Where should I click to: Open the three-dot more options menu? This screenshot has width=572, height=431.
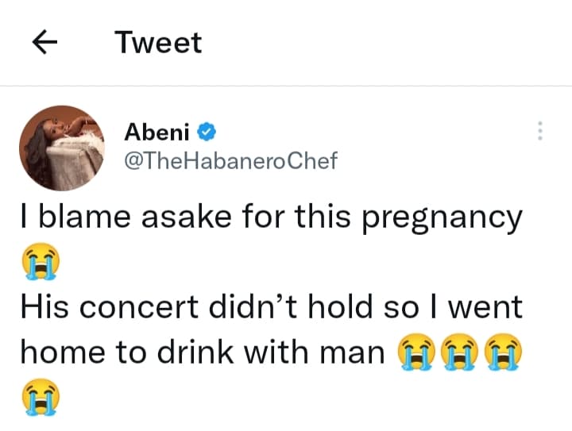[539, 131]
